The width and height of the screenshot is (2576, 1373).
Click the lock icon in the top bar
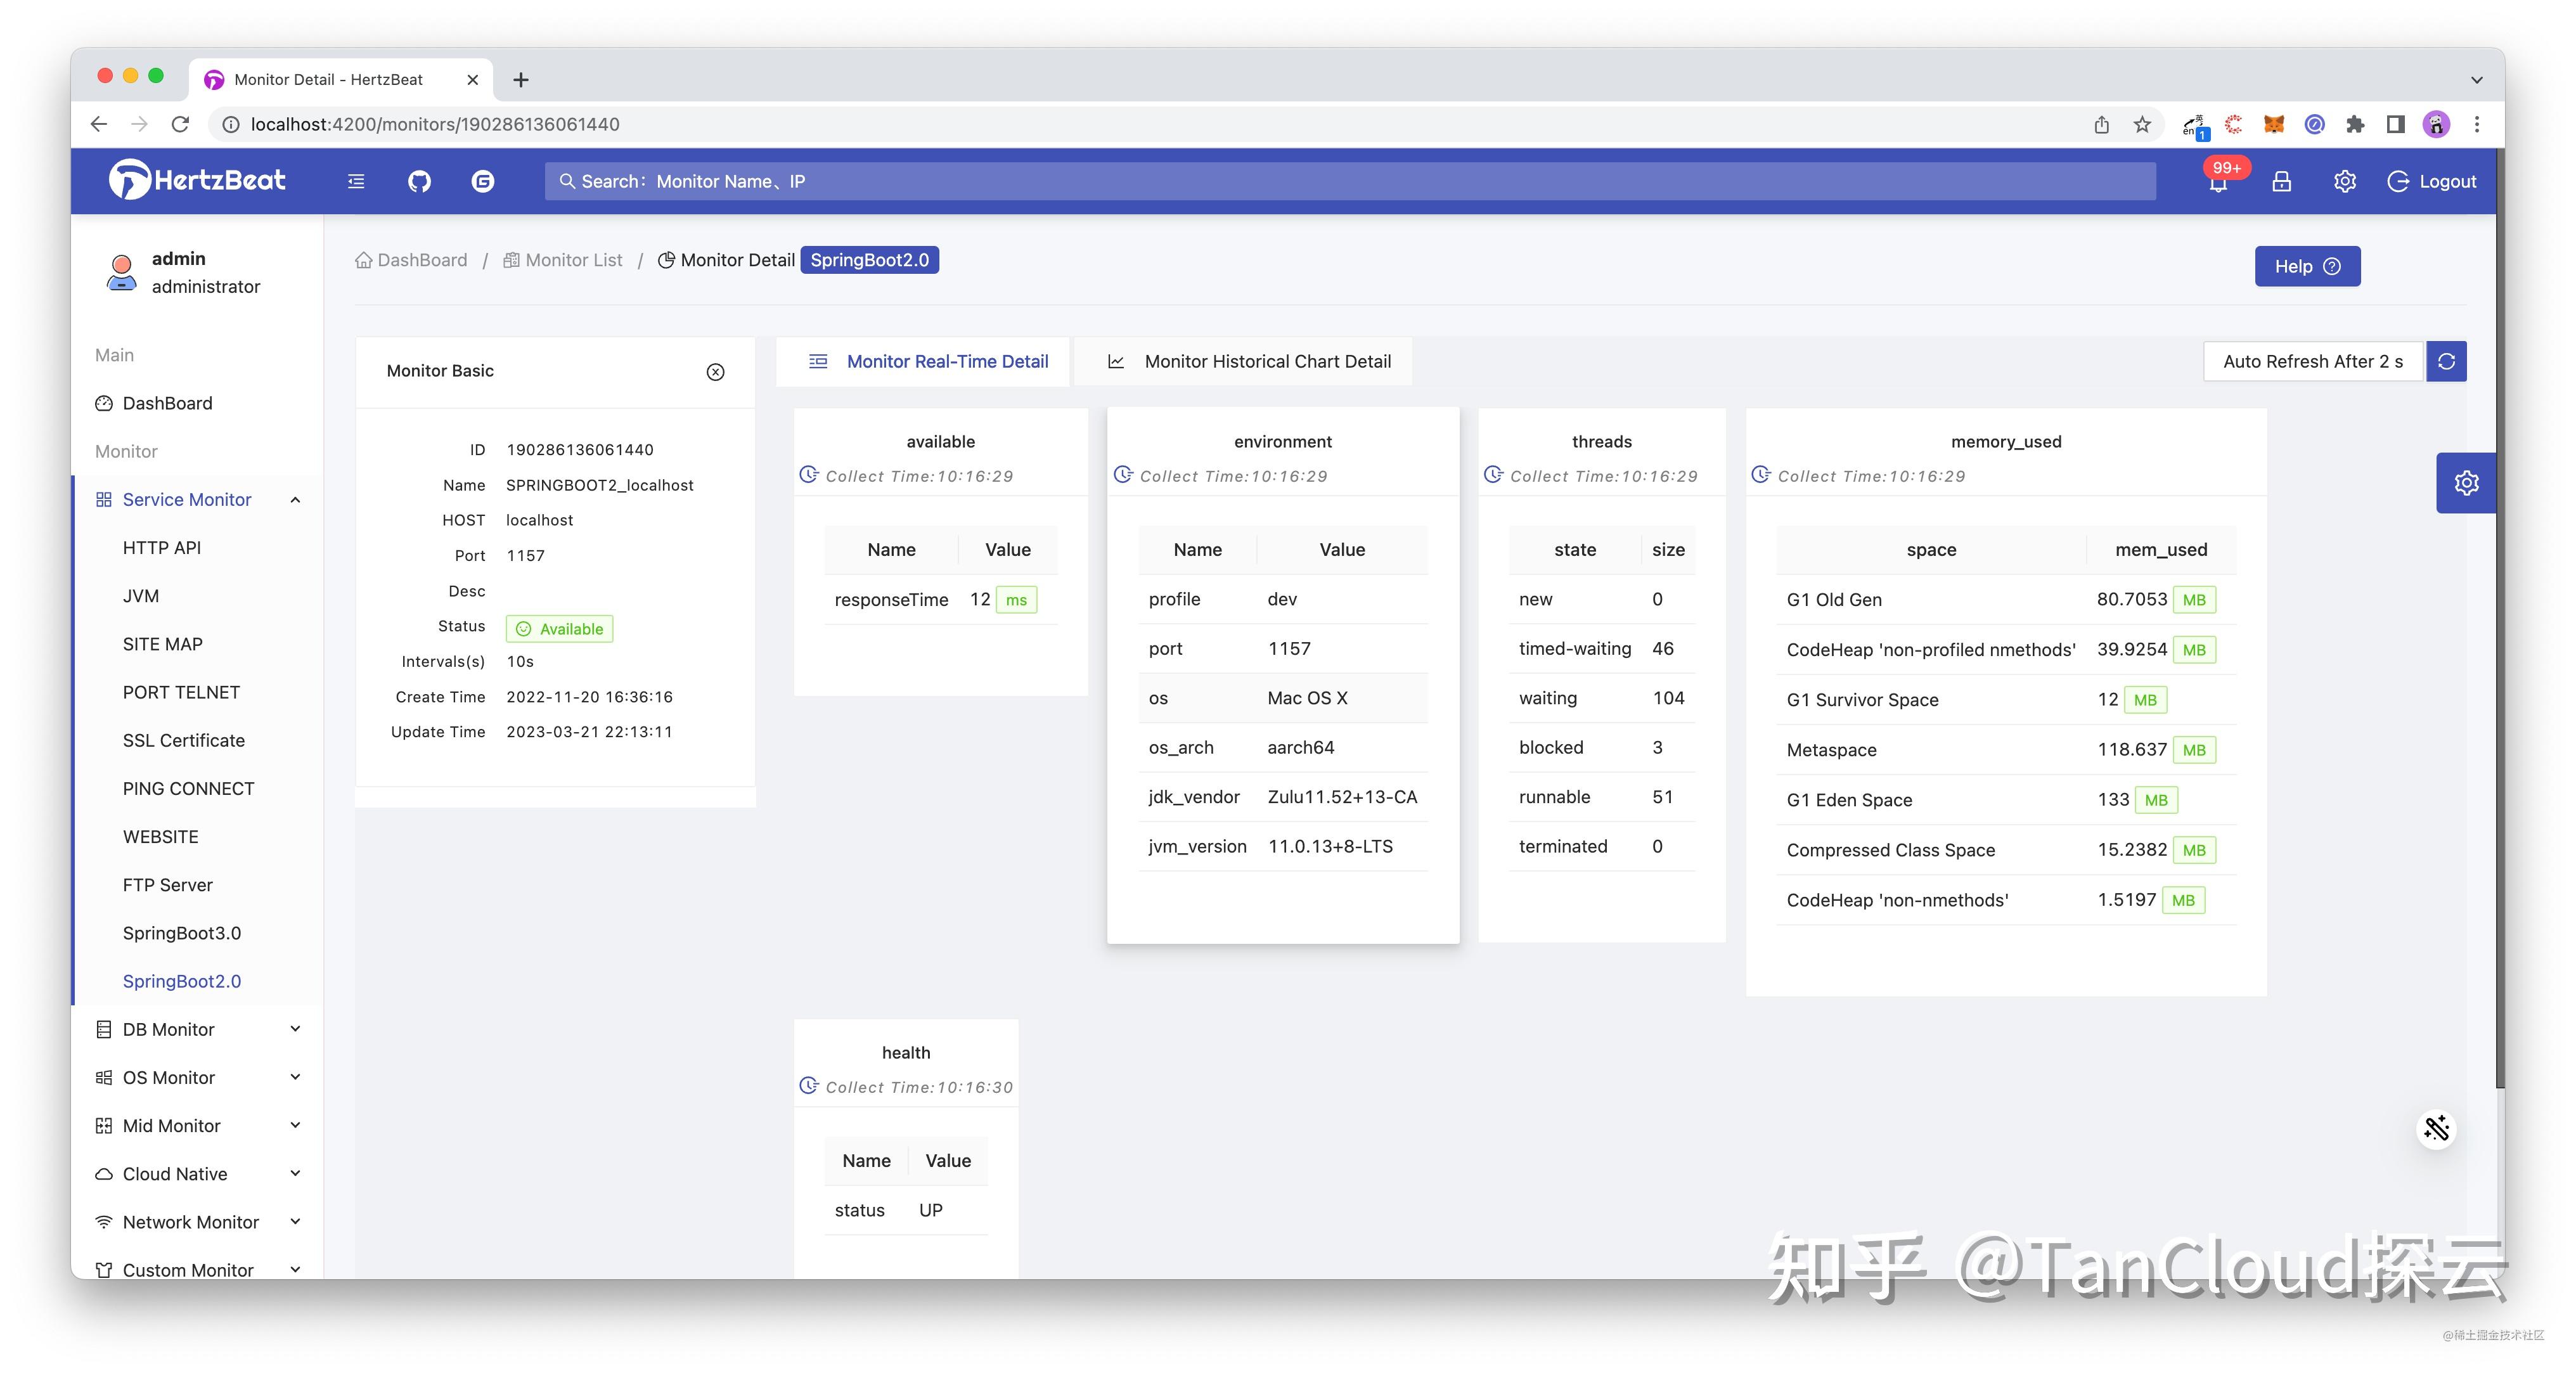(2281, 181)
